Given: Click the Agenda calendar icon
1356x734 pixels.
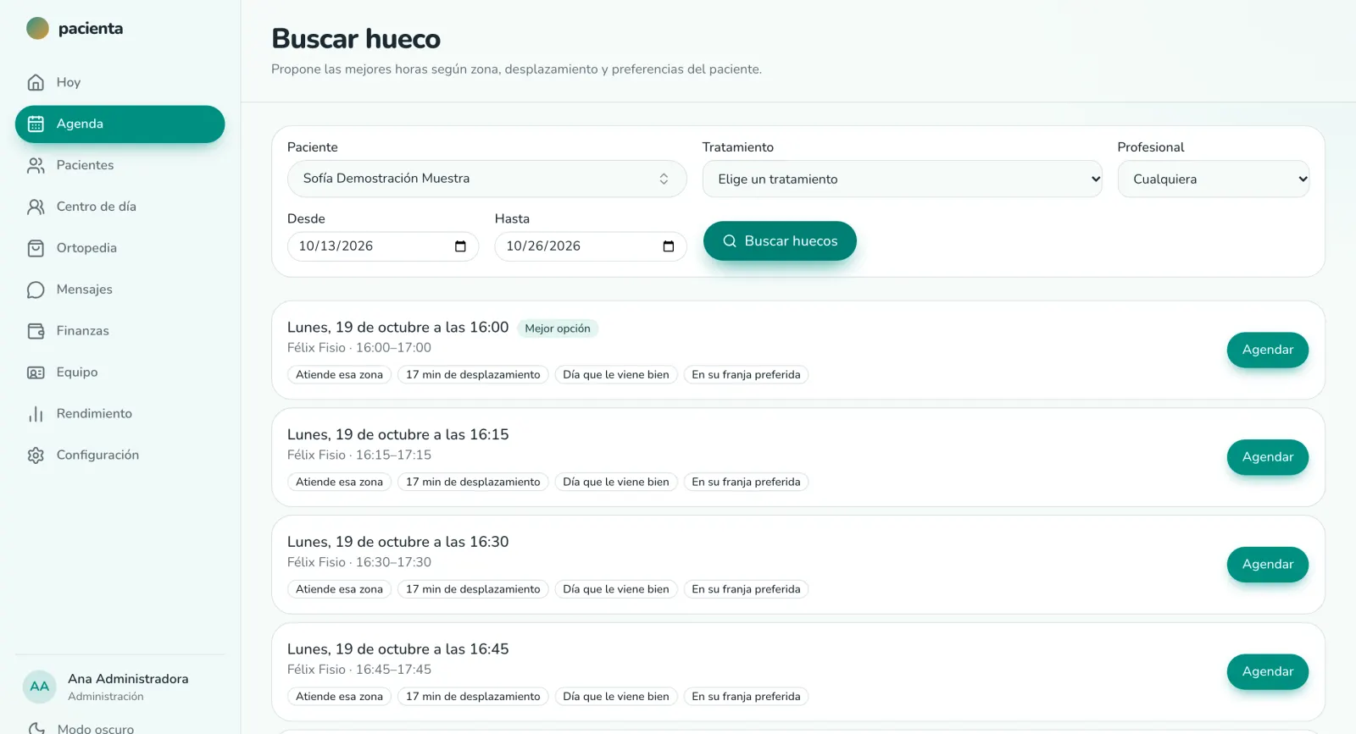Looking at the screenshot, I should click(36, 124).
